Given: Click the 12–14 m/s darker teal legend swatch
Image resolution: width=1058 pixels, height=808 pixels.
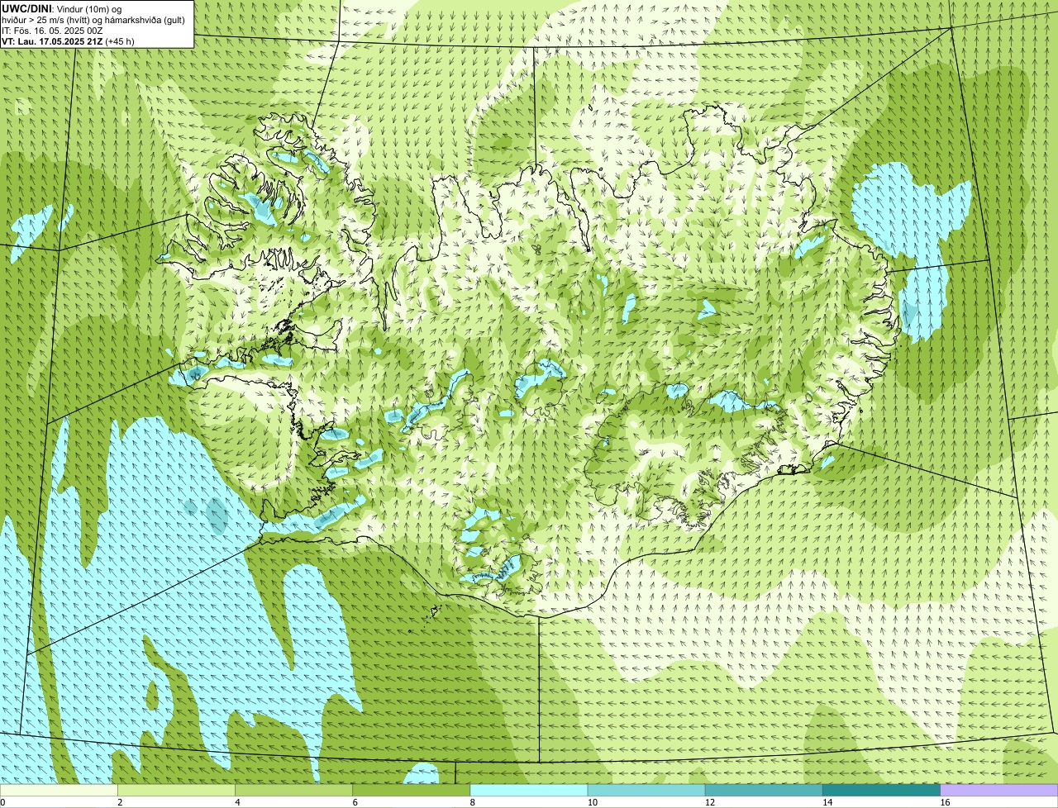Looking at the screenshot, I should coord(764,791).
